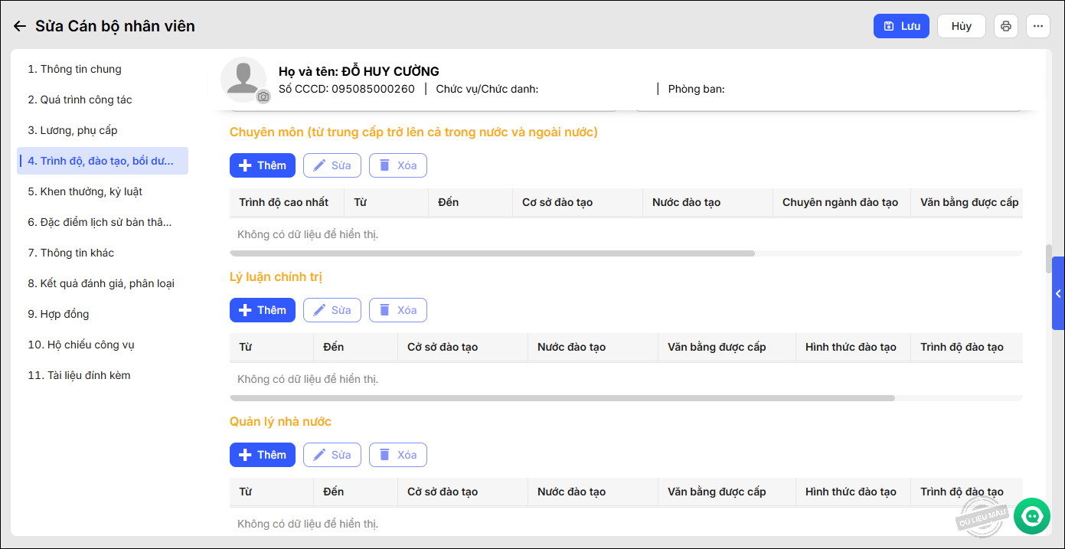Click Xóa trash button under Chuyên môn
1065x549 pixels.
click(397, 165)
